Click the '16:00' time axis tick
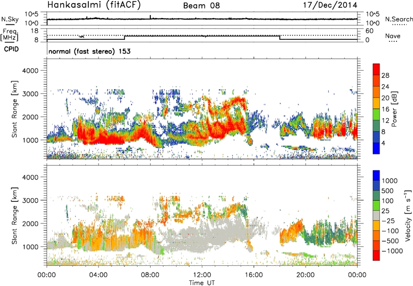Viewport: 413px width, 286px height. pos(253,275)
